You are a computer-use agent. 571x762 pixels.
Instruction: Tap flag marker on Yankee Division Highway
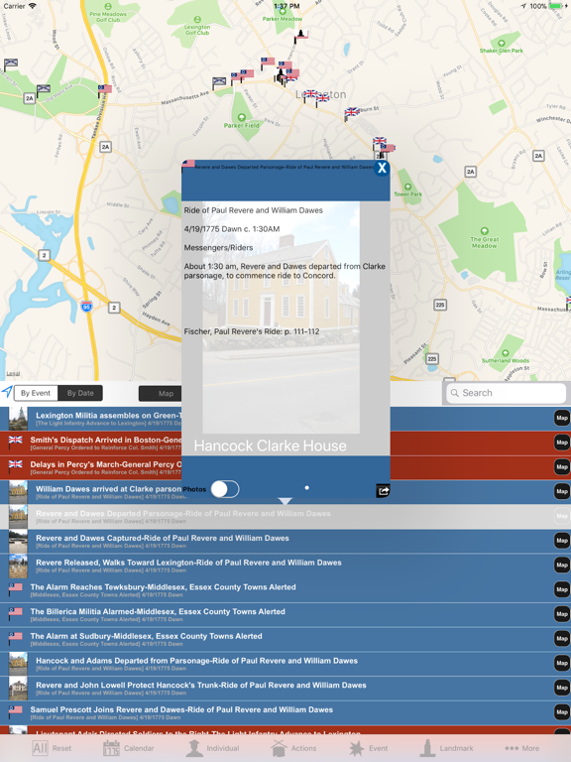pyautogui.click(x=104, y=89)
